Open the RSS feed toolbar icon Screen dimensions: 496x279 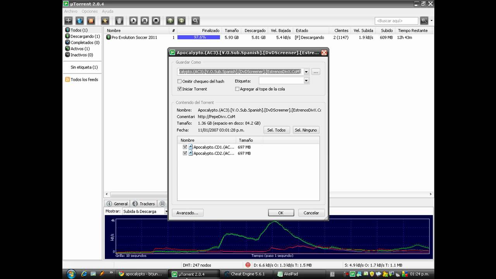click(x=91, y=21)
